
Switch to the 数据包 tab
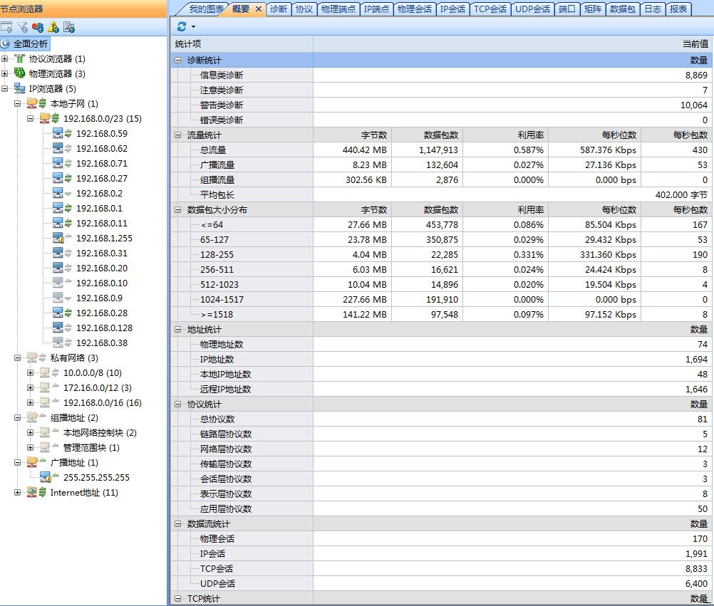(623, 9)
